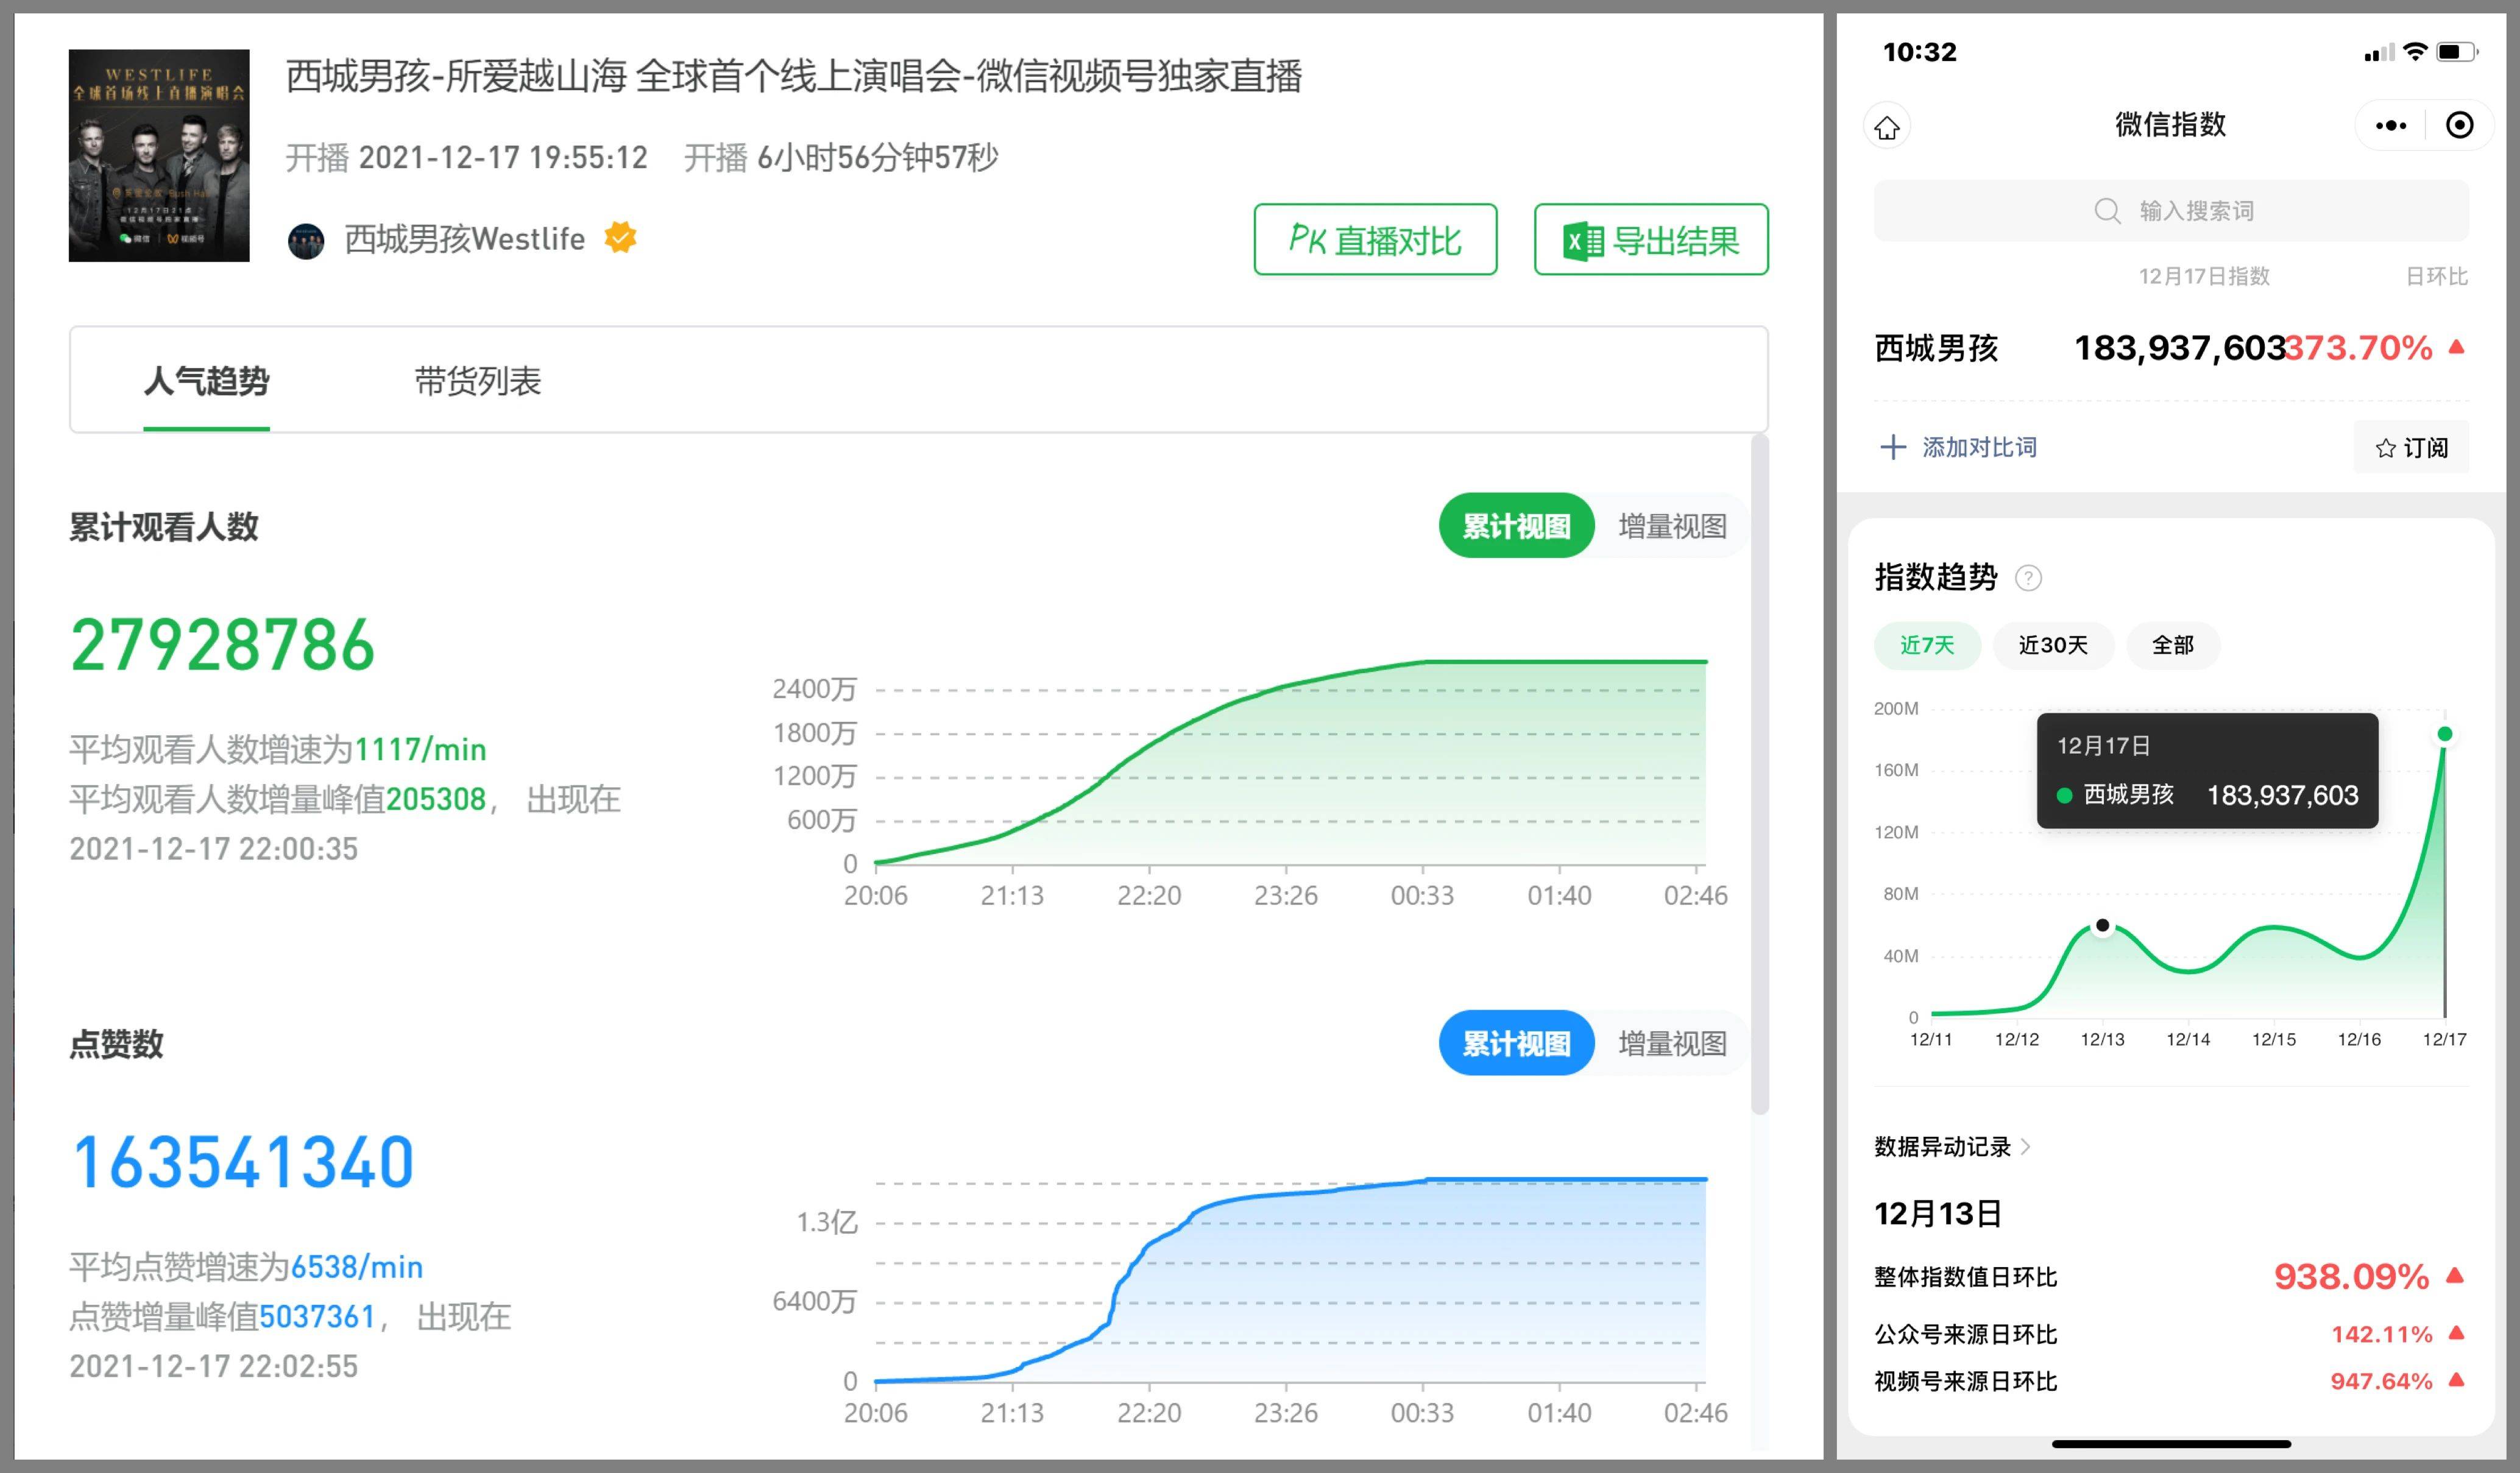Click the help question mark beside 指数趋势
Viewport: 2520px width, 1473px height.
point(2028,578)
